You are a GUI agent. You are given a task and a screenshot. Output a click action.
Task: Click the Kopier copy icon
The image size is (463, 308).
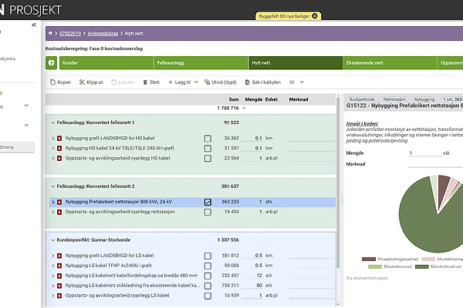[52, 82]
